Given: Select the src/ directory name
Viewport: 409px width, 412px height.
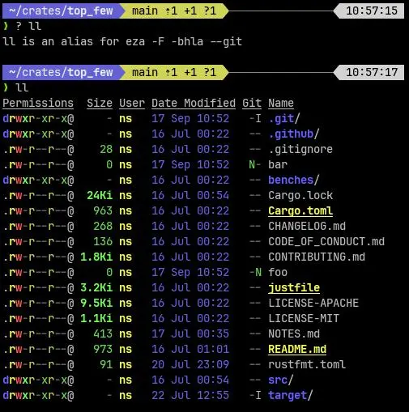Looking at the screenshot, I should (281, 380).
